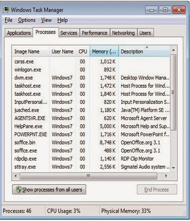Open the View menu

click(46, 20)
